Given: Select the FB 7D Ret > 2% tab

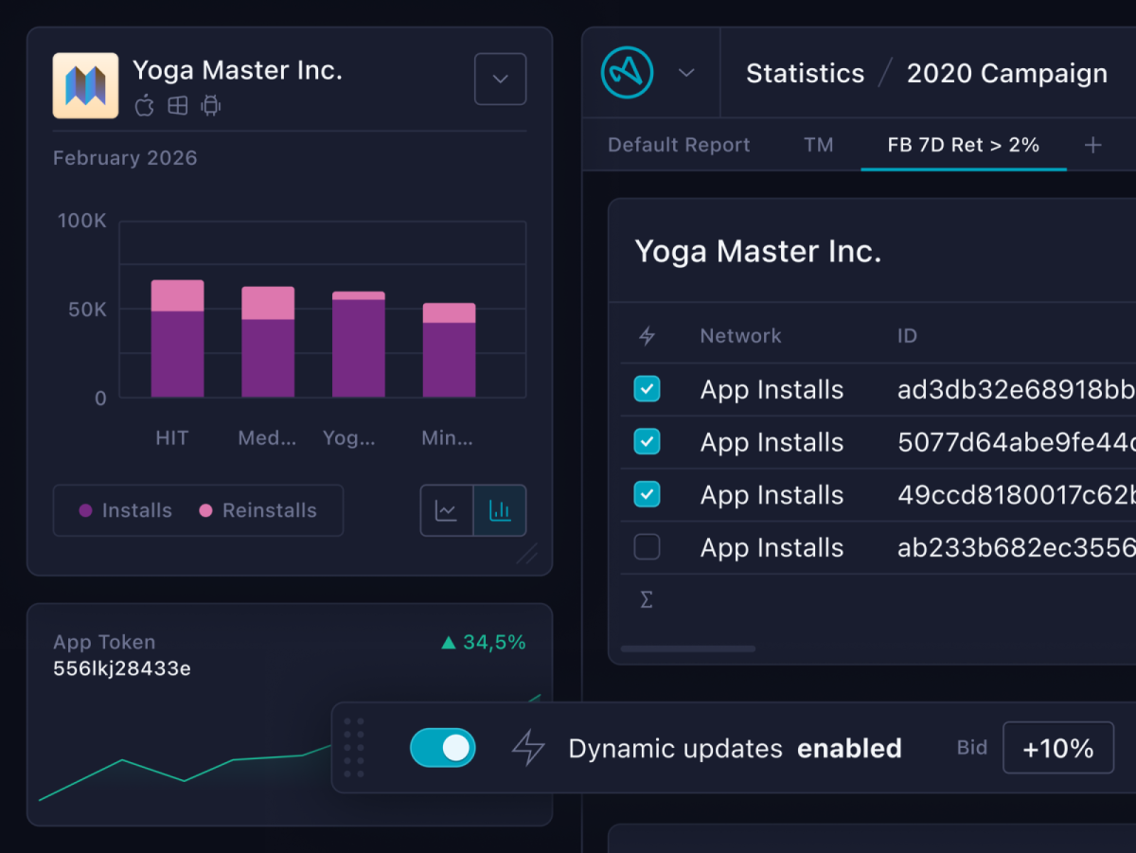Looking at the screenshot, I should (x=964, y=145).
